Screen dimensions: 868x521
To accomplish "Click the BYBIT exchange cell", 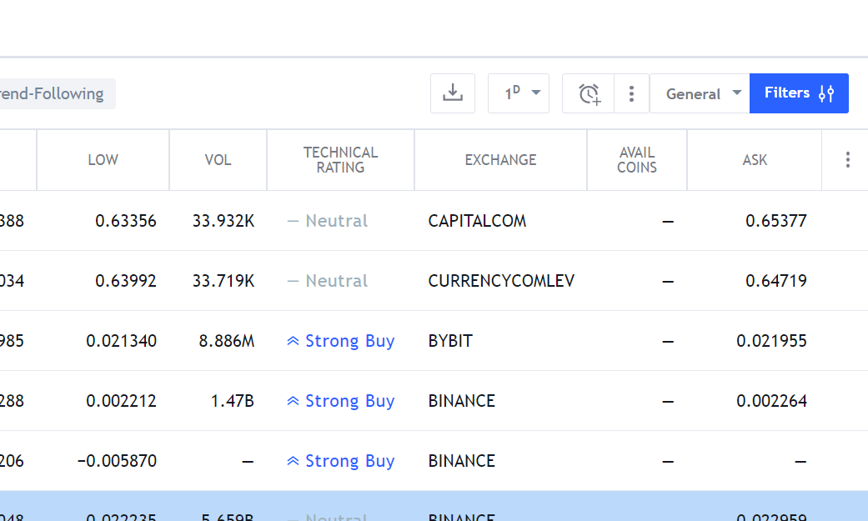I will pyautogui.click(x=450, y=341).
